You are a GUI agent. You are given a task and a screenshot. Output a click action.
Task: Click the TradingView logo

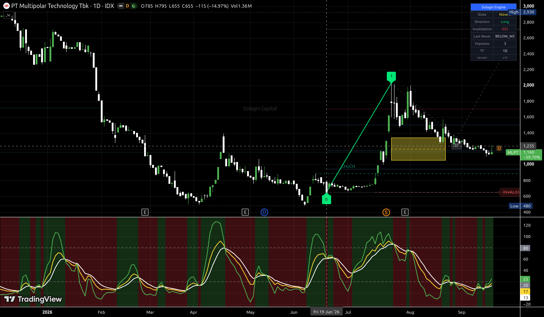33,299
